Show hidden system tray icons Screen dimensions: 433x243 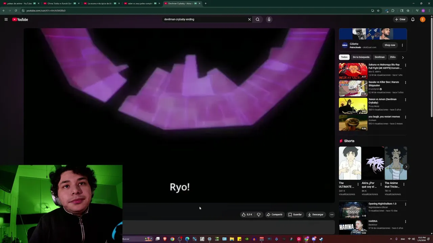pos(391,239)
